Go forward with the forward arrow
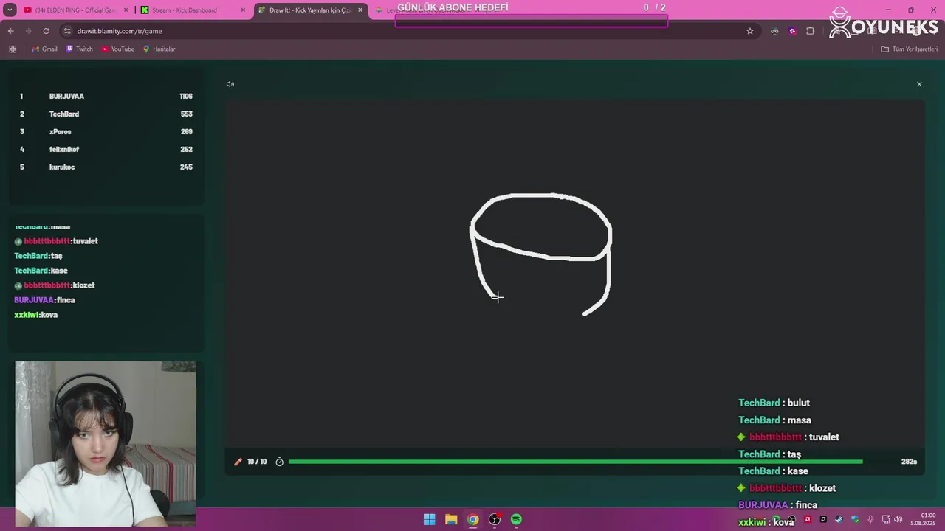 (28, 31)
